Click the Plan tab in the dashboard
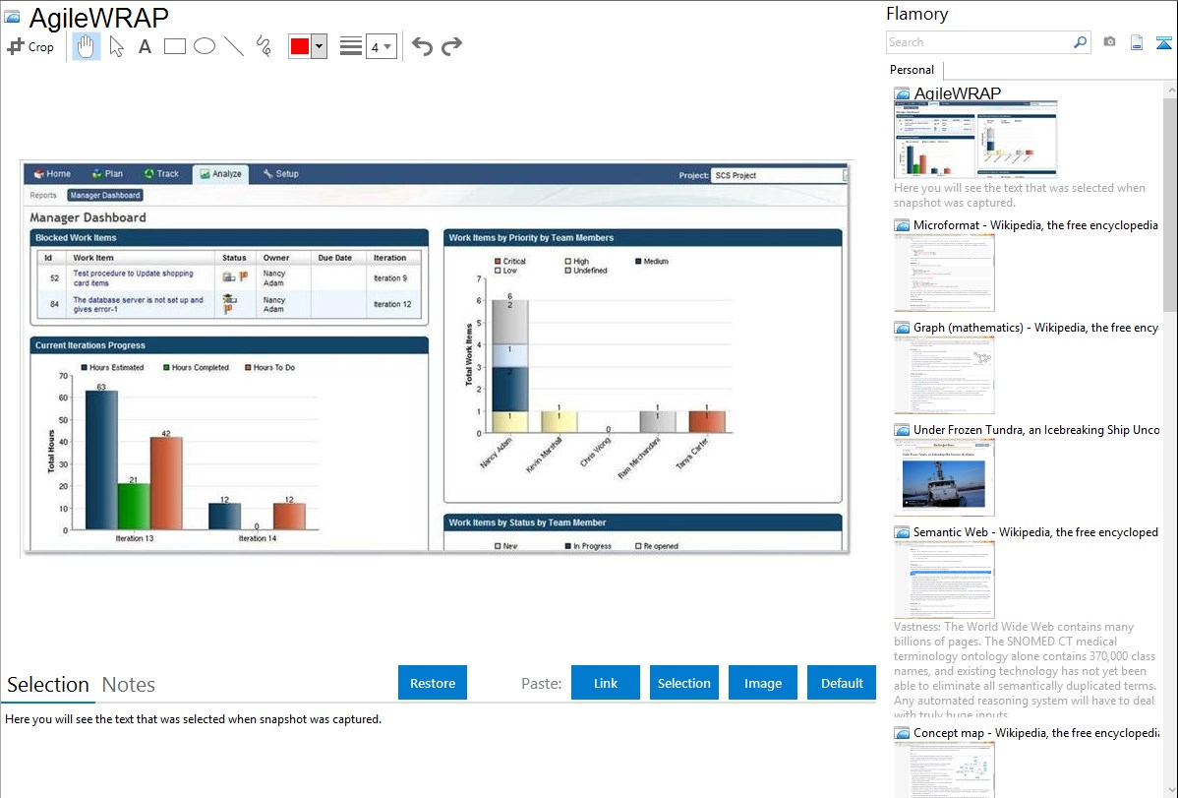This screenshot has width=1178, height=798. pyautogui.click(x=107, y=174)
